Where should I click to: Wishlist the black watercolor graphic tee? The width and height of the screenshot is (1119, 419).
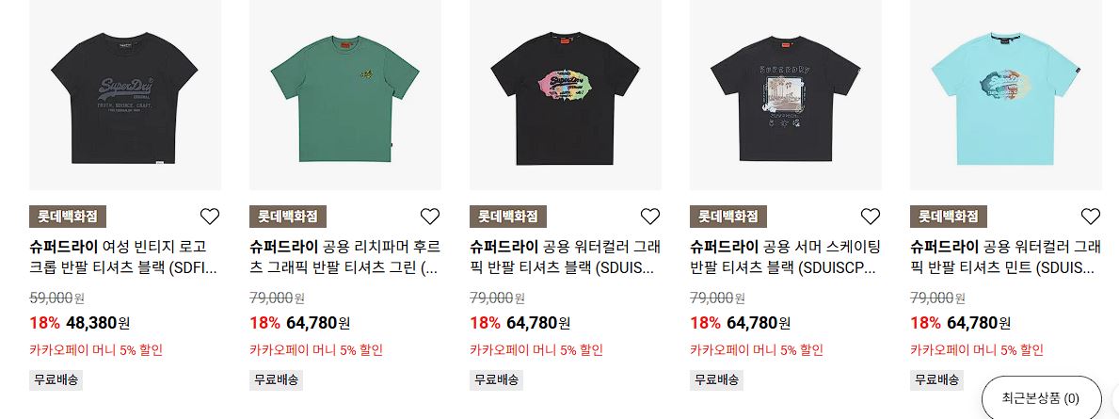point(650,217)
